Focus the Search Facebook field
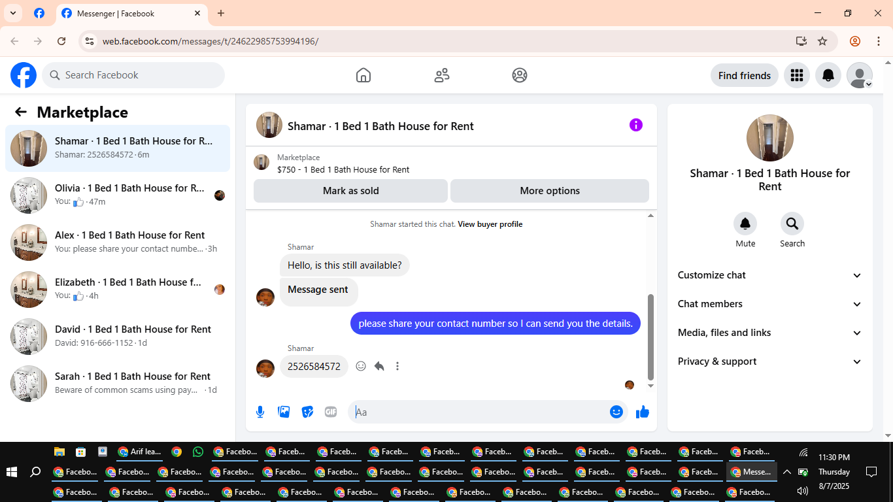The width and height of the screenshot is (893, 502). 133,75
